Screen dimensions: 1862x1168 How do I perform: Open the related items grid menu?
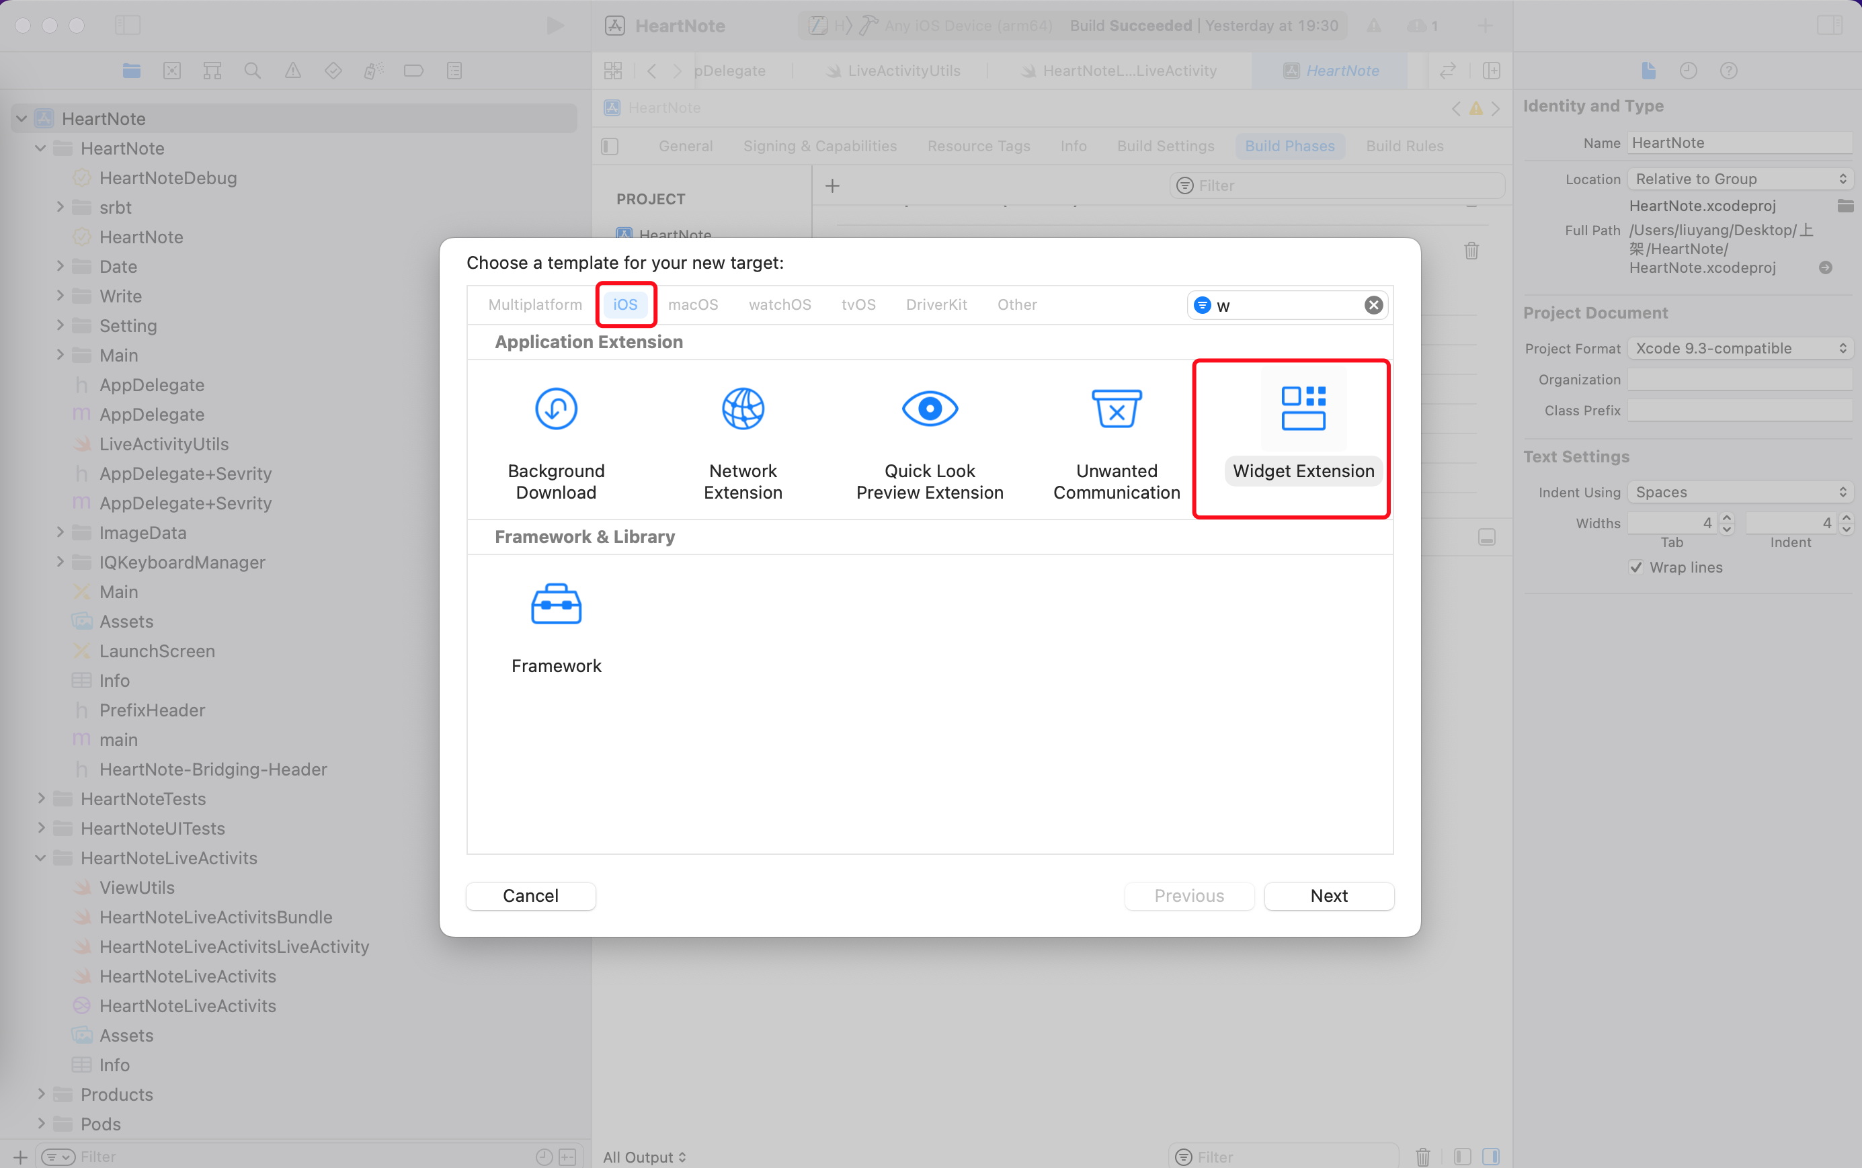(x=612, y=71)
